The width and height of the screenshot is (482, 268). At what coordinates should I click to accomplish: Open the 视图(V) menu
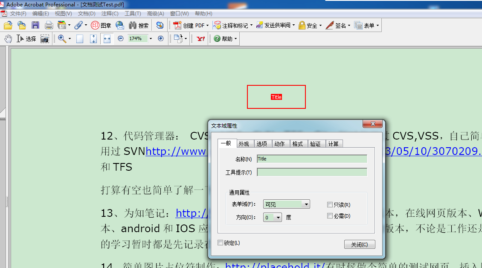(x=63, y=14)
